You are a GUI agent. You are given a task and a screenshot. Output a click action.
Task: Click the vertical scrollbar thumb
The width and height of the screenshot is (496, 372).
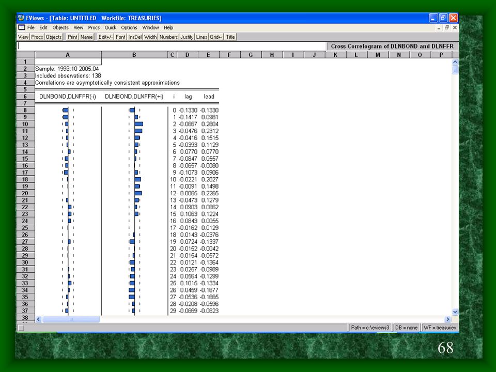pos(455,70)
